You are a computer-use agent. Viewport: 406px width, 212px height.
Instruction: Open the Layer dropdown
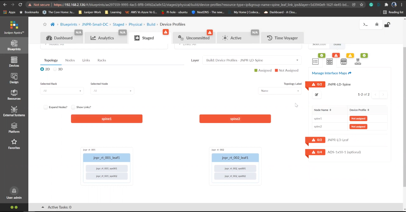[252, 60]
